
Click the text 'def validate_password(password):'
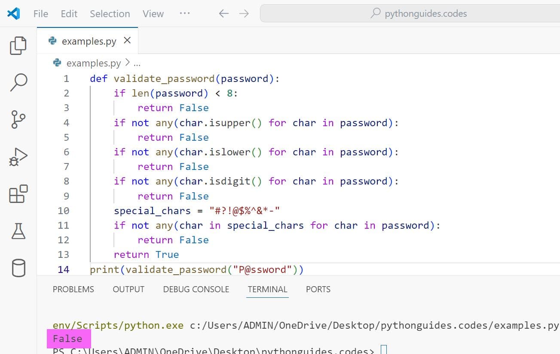[x=185, y=79]
